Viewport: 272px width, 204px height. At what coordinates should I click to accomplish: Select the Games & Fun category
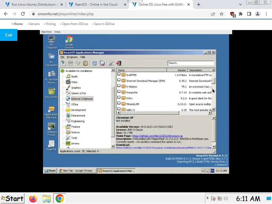pyautogui.click(x=78, y=93)
